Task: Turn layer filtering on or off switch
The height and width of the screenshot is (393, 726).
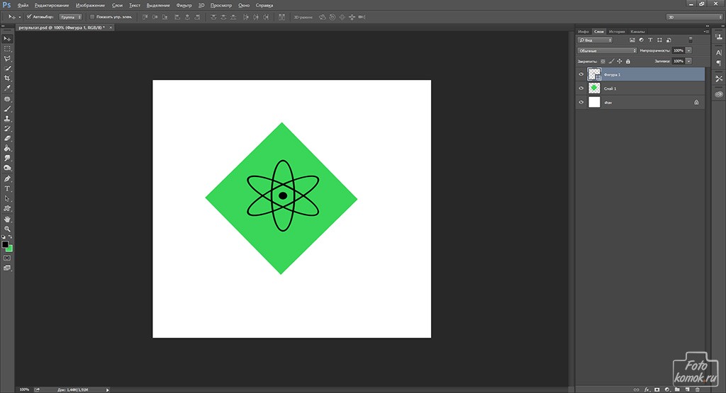Action: (691, 40)
